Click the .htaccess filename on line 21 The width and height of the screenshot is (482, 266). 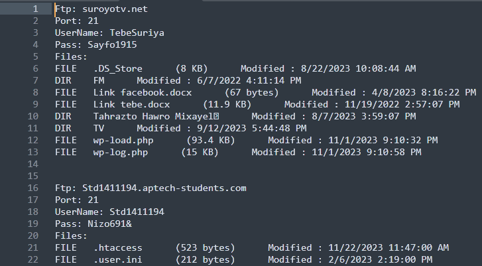[118, 247]
